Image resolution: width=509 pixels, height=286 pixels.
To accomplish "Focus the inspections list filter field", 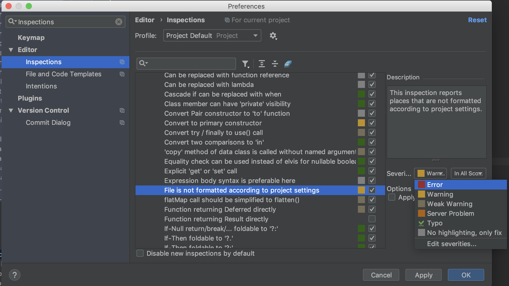I will pyautogui.click(x=186, y=63).
